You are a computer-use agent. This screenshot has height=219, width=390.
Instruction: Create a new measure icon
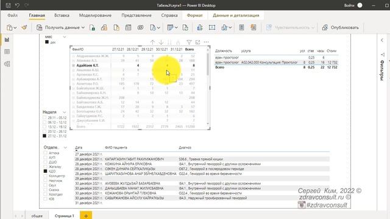tap(241, 27)
